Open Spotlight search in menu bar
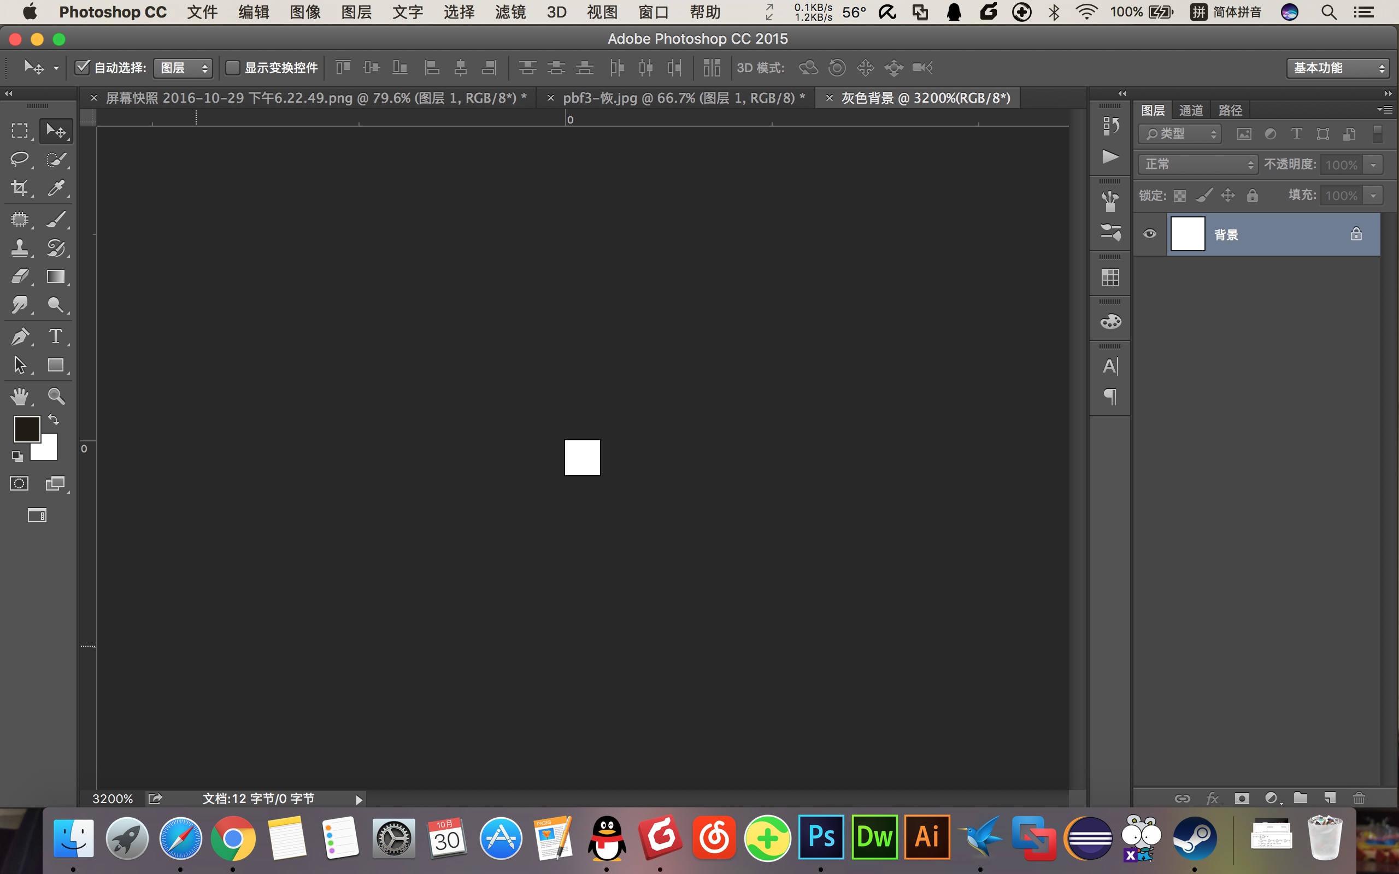 [1329, 12]
